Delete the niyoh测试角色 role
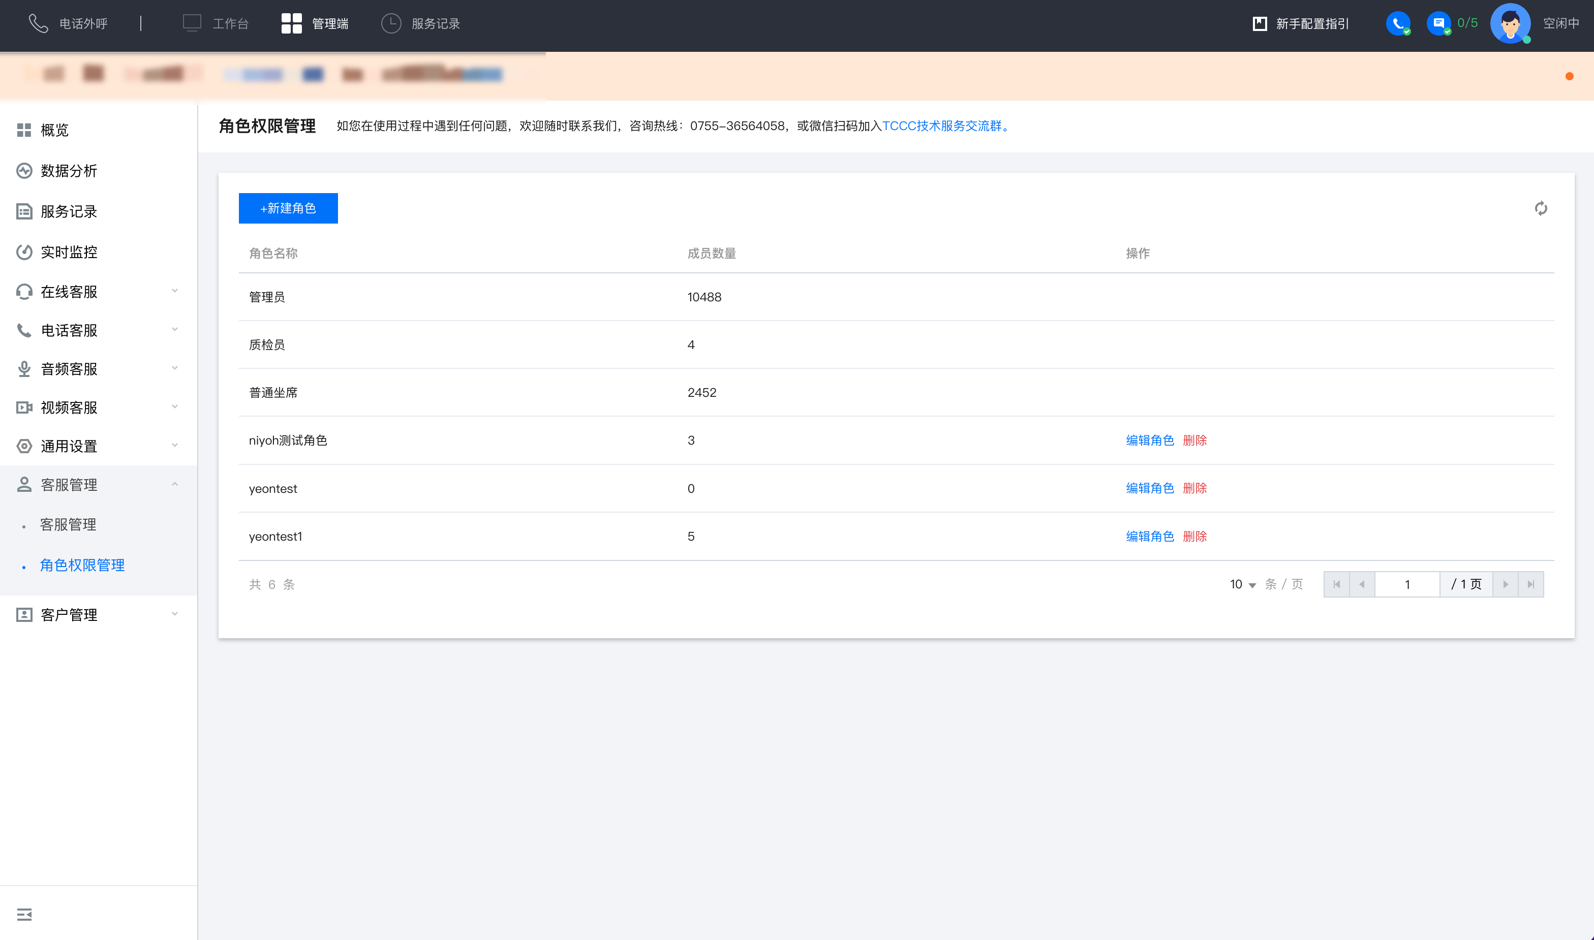Screen dimensions: 1594x940 click(1194, 440)
